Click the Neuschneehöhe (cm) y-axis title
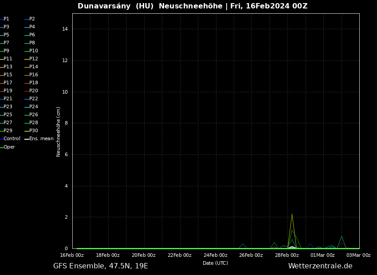Screen dimensions: 377x275 (x=59, y=132)
